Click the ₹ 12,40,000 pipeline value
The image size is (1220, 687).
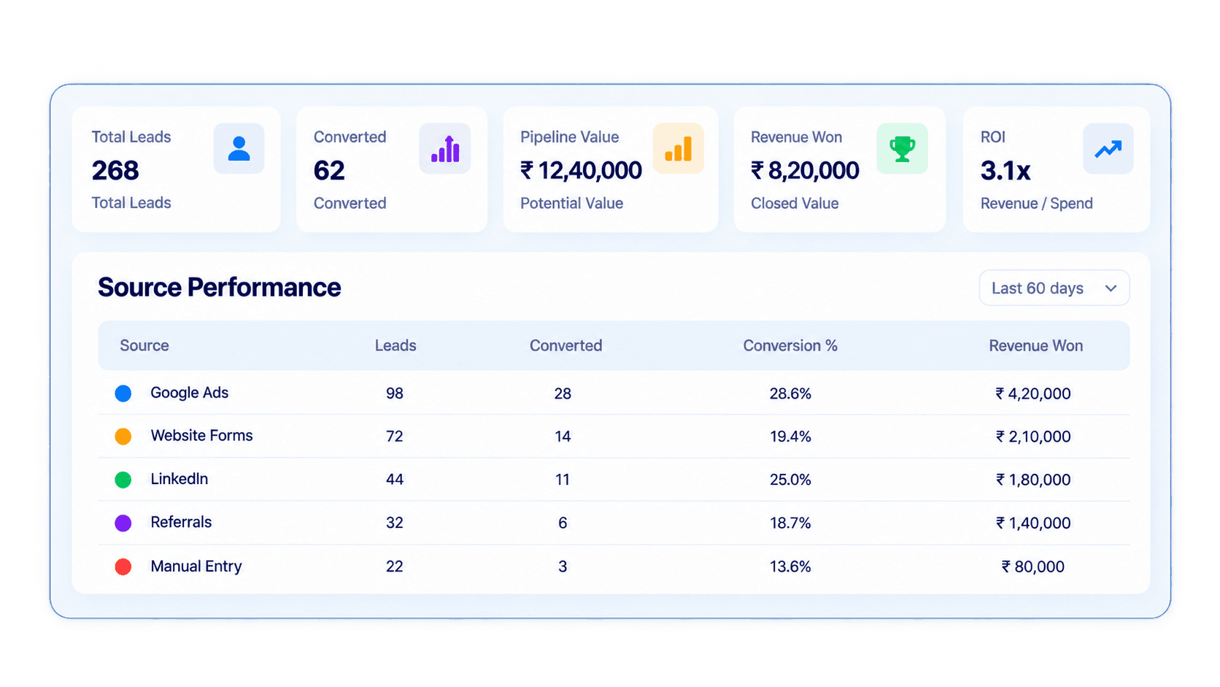tap(581, 171)
